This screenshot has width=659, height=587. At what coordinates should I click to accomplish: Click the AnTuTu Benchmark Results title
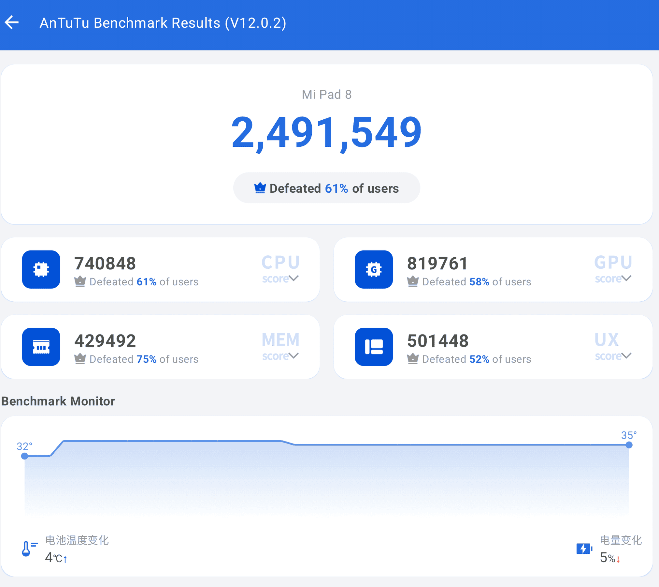pyautogui.click(x=163, y=23)
